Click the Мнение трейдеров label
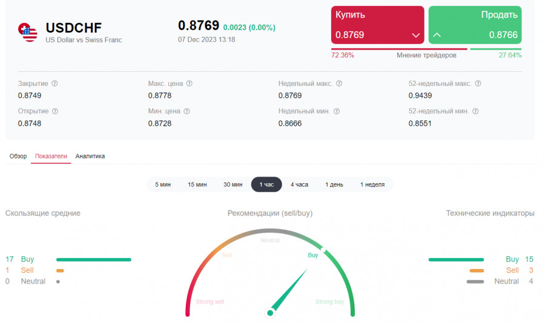This screenshot has width=545, height=324. (x=426, y=55)
